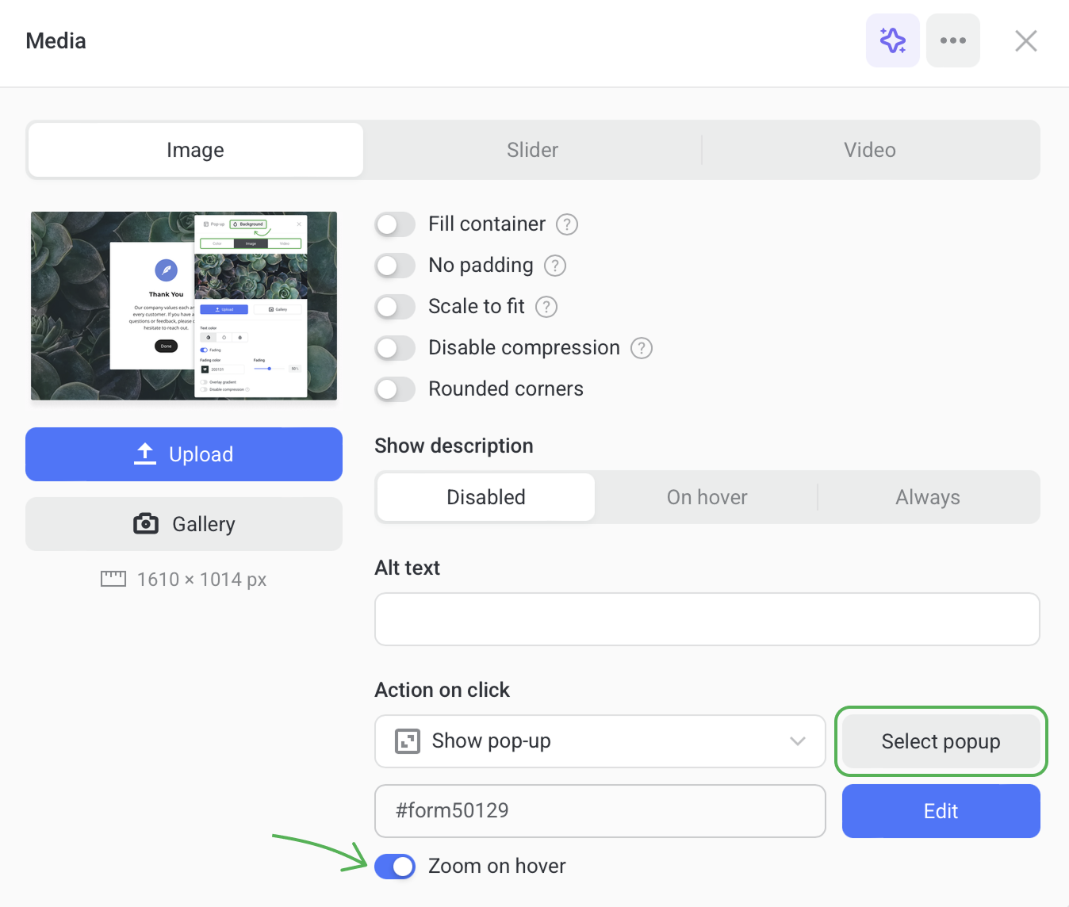Turn on the No padding switch
1069x907 pixels.
(395, 266)
